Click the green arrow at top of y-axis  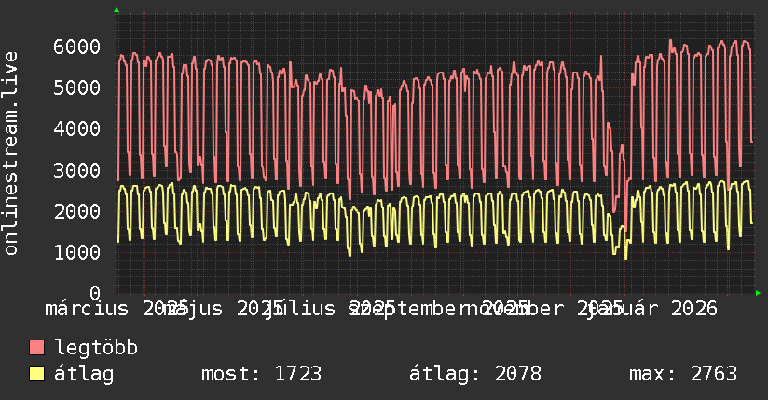pos(117,10)
